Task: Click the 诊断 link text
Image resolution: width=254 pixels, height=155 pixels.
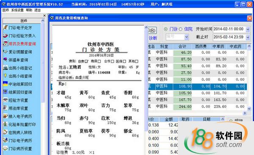Action: tap(153, 38)
